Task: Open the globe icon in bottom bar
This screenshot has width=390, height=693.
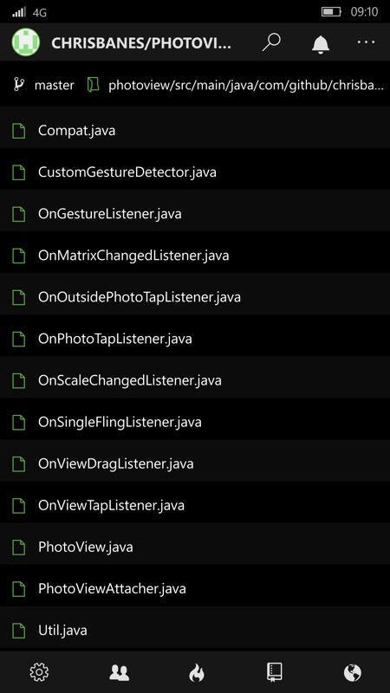Action: tap(353, 673)
